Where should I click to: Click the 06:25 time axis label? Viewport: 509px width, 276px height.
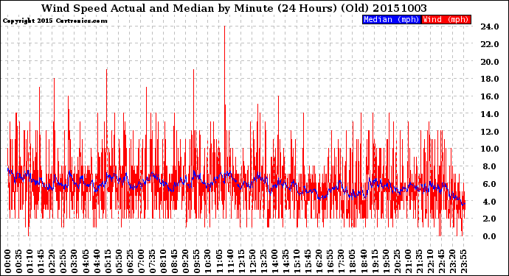(x=130, y=261)
